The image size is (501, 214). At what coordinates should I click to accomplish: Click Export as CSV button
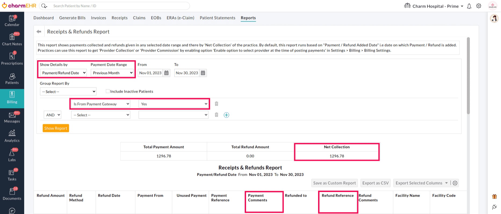(x=375, y=183)
